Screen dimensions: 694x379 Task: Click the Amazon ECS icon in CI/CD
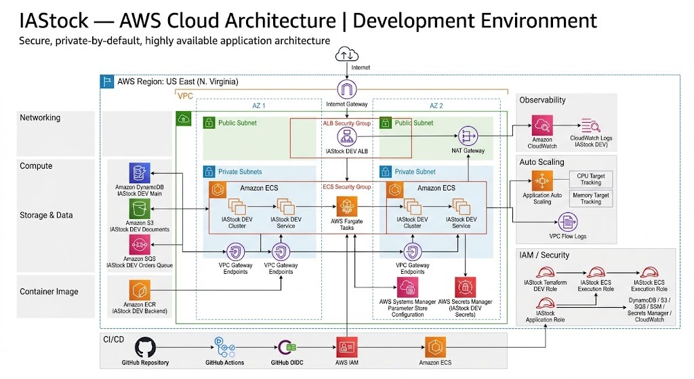pos(435,348)
